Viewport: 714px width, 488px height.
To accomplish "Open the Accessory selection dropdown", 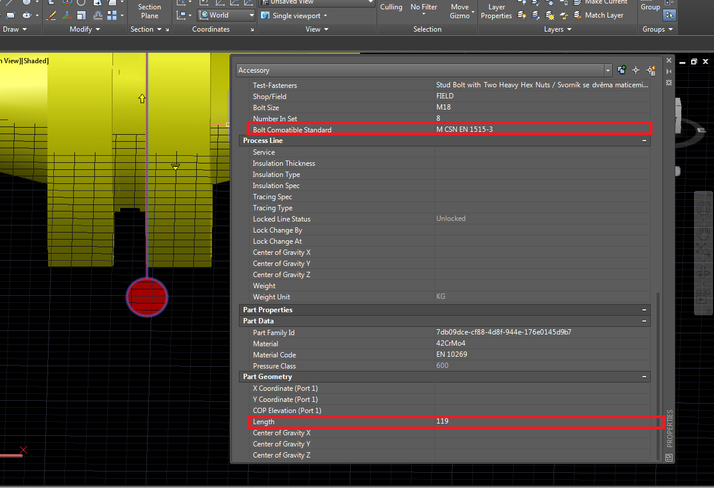I will 608,70.
